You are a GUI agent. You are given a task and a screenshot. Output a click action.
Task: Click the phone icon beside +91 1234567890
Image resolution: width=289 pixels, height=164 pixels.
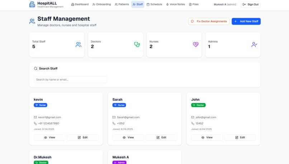[35, 123]
